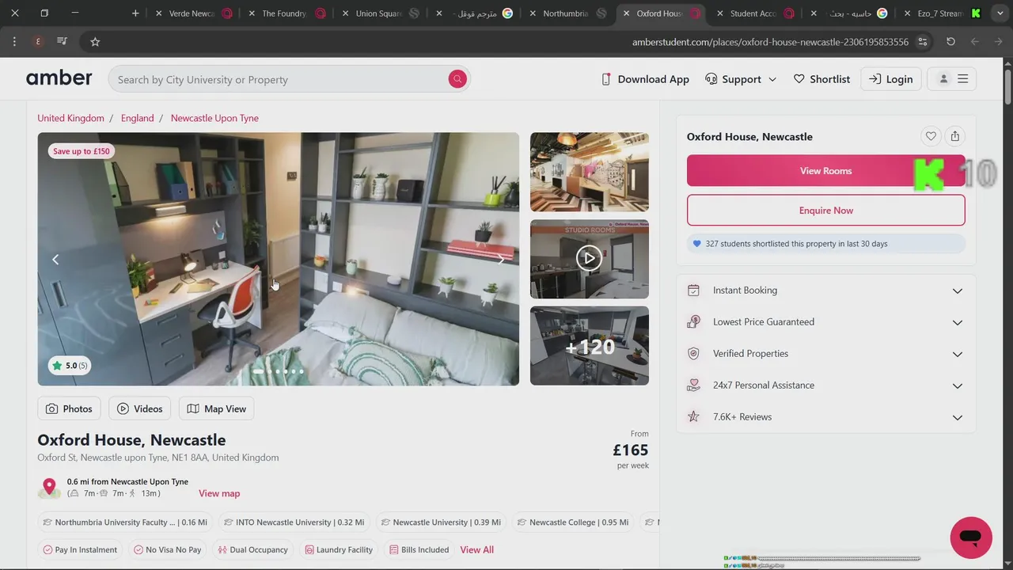Click Laundry Facility tag
Image resolution: width=1013 pixels, height=570 pixels.
coord(338,549)
